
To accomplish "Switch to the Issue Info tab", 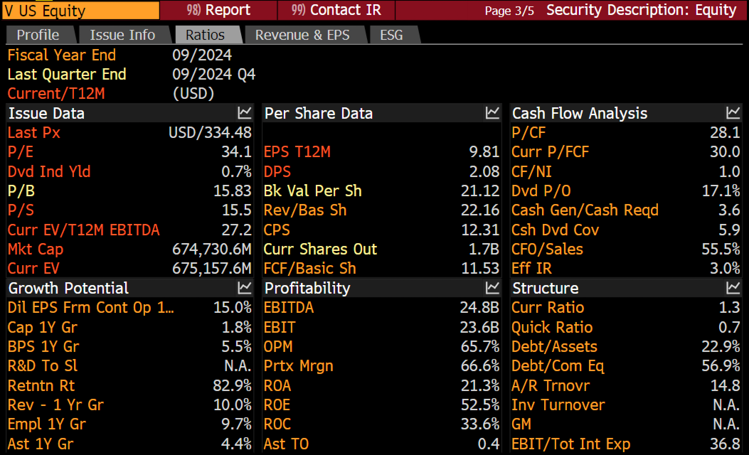I will (123, 35).
